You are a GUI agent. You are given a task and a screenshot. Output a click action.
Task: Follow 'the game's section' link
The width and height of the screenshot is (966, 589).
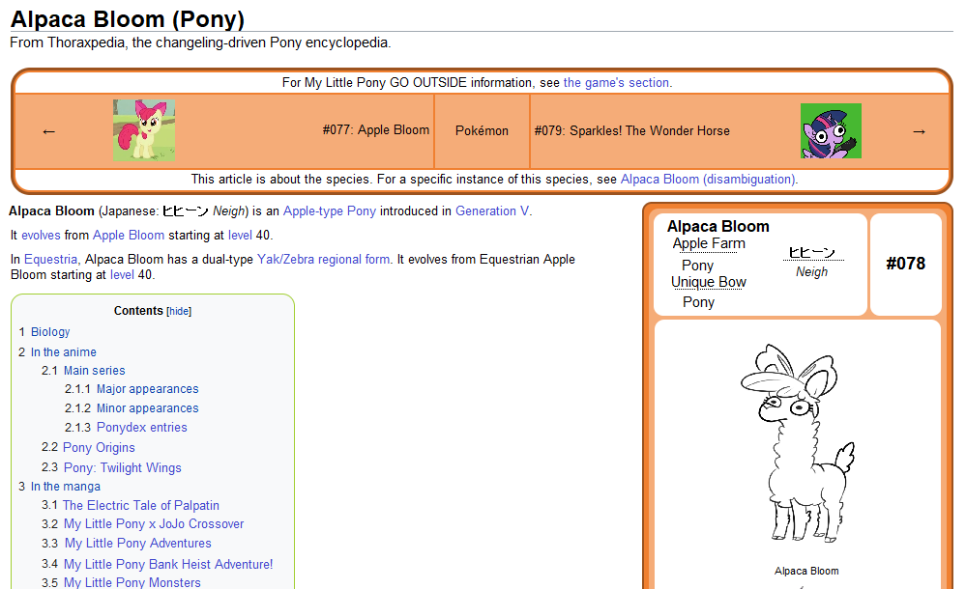coord(616,82)
